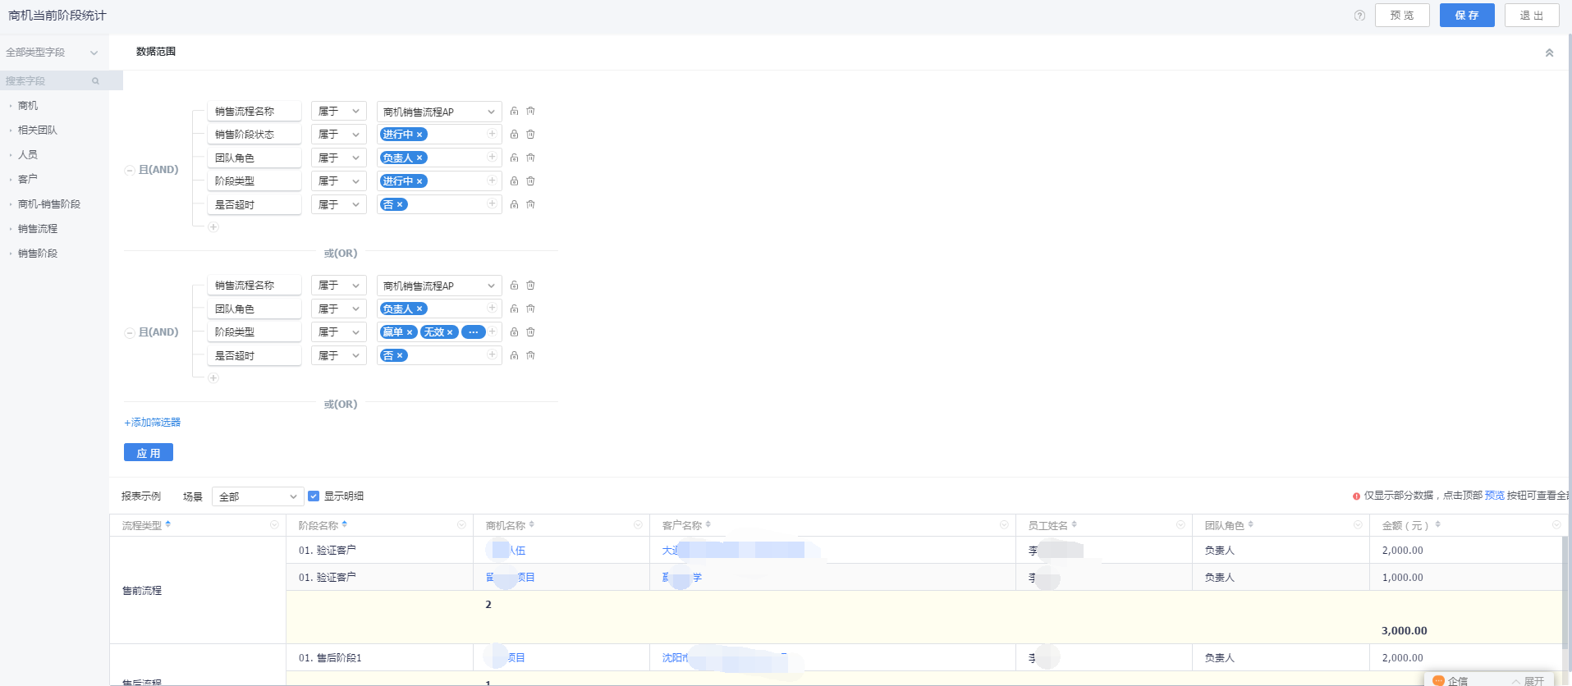
Task: Click the 退出 button
Action: pos(1532,16)
